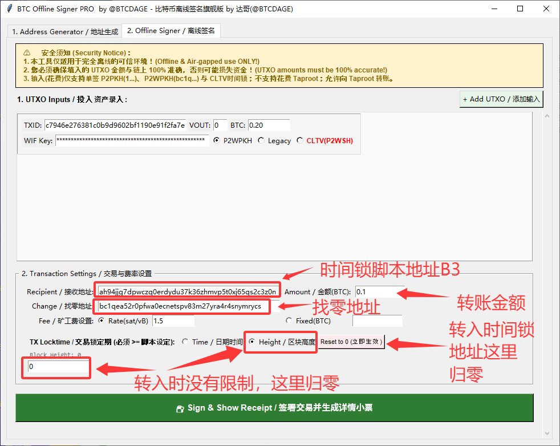Click the scrollbar down arrow at right
The height and width of the screenshot is (446, 560).
549,433
